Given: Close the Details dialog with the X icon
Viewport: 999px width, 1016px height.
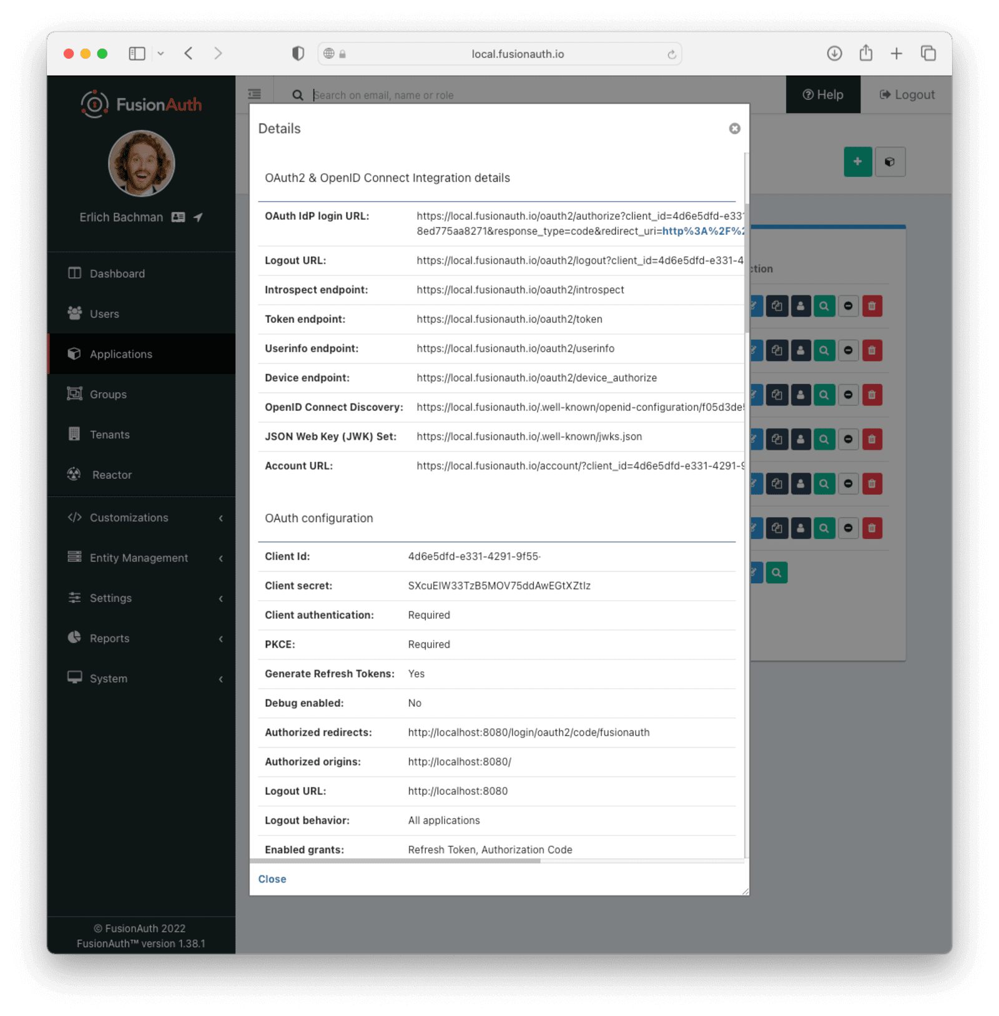Looking at the screenshot, I should [734, 129].
